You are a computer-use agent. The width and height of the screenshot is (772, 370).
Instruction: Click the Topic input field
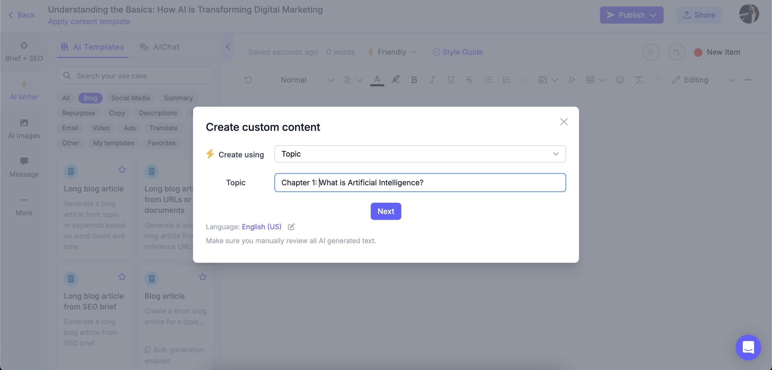[420, 182]
